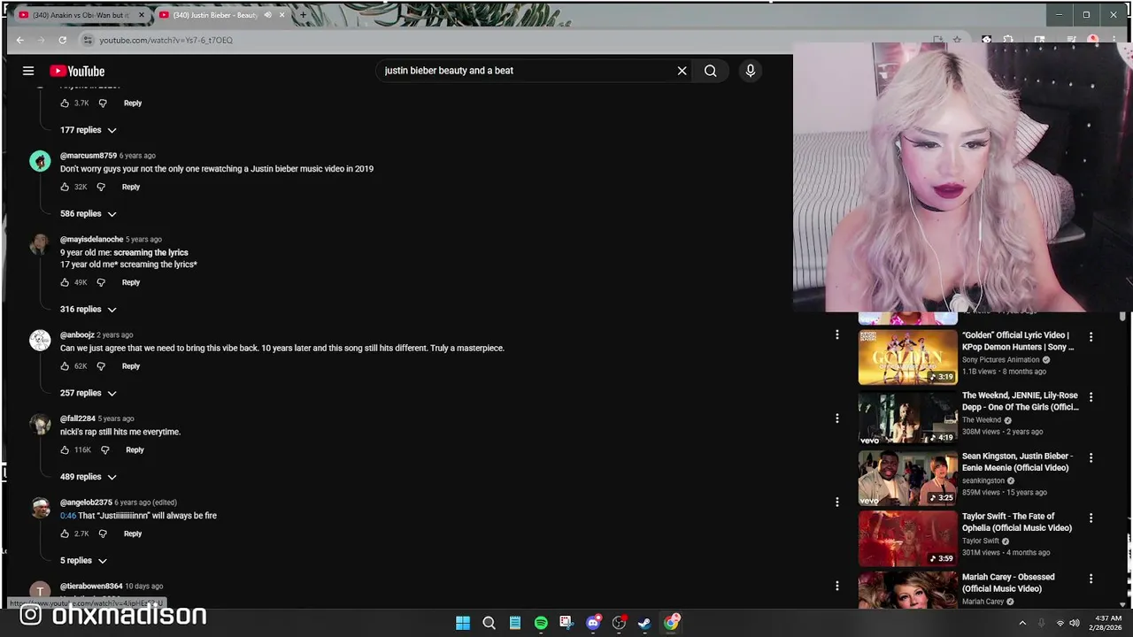The image size is (1133, 637).
Task: Like @mayisdelanoche's comment
Action: tap(65, 282)
